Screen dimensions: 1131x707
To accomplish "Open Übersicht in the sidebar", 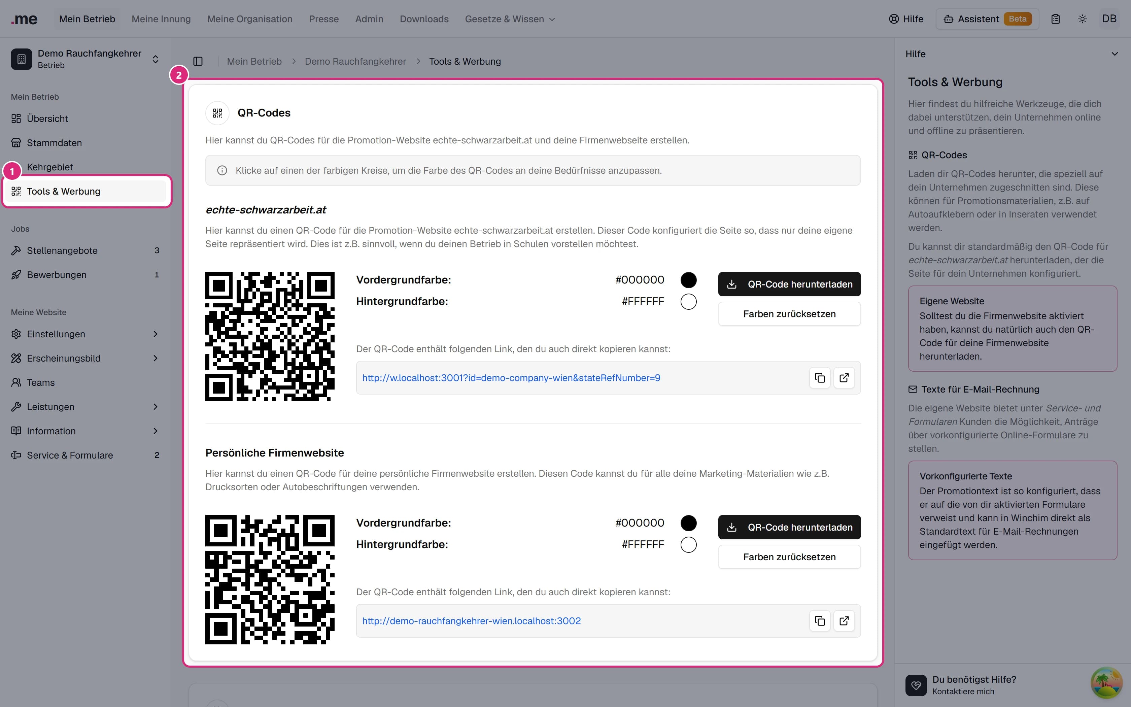I will pyautogui.click(x=85, y=119).
